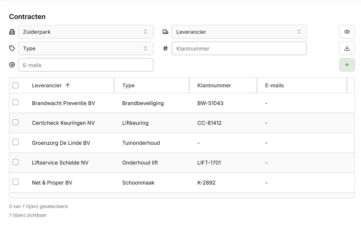Screen dimensions: 361x225
Task: Click the Contracten heading
Action: point(27,16)
